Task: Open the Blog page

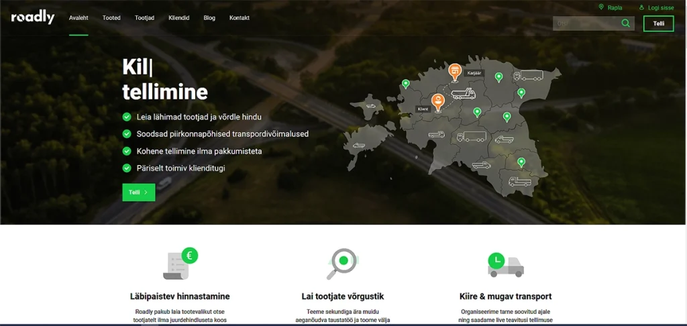Action: click(209, 18)
